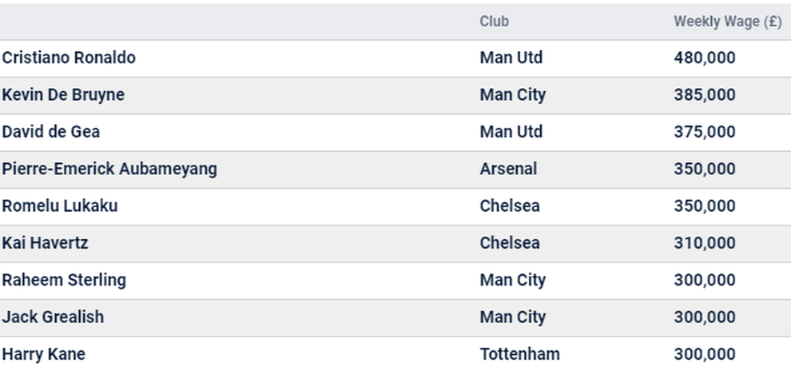
Task: Click the Weekly Wage (£) column header
Action: tap(727, 22)
